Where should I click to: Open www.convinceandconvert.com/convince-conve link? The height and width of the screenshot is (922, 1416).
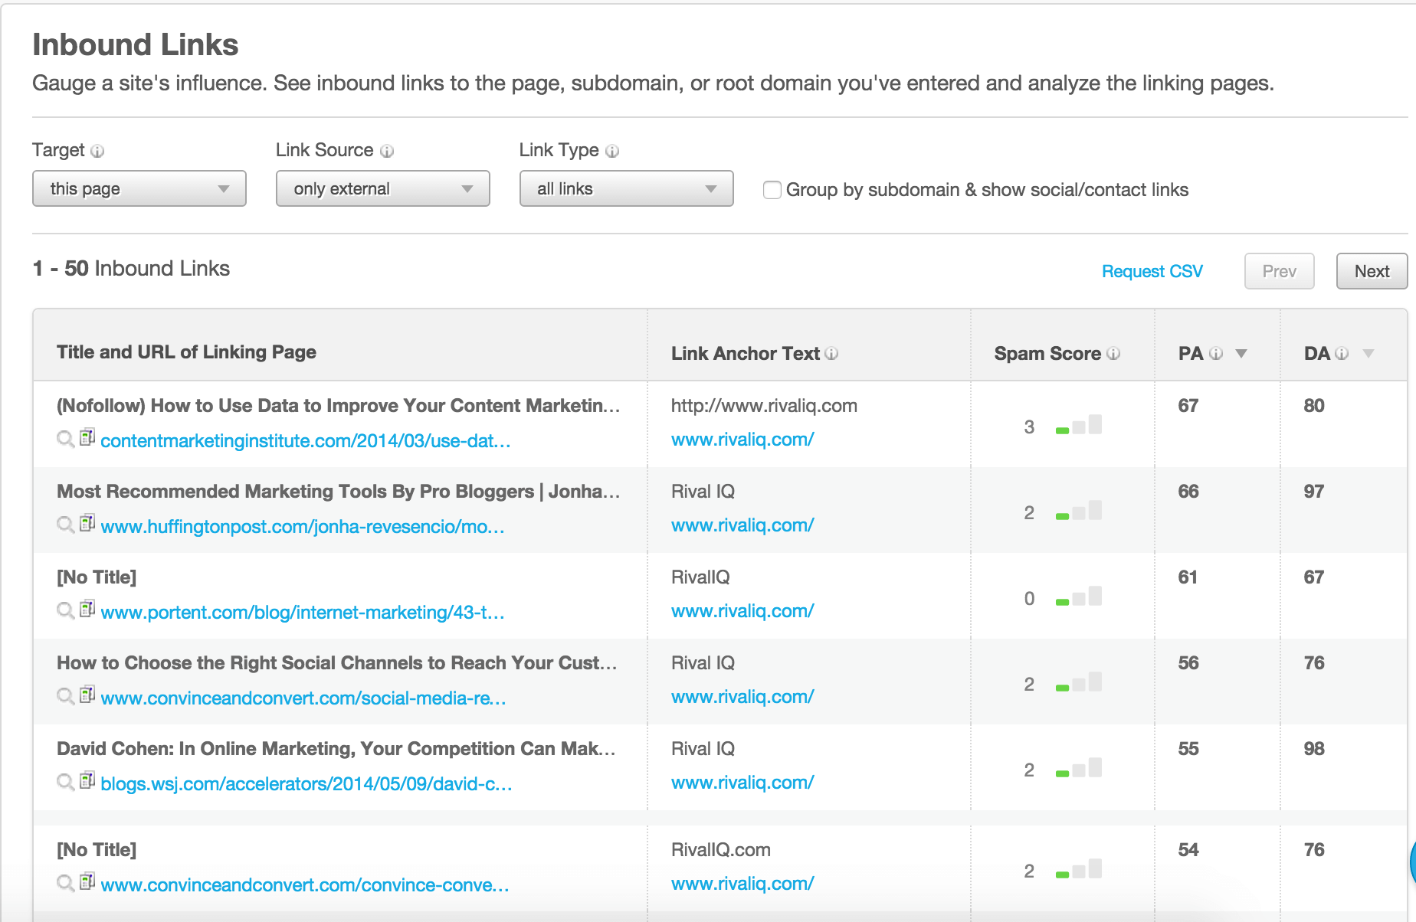(x=305, y=885)
